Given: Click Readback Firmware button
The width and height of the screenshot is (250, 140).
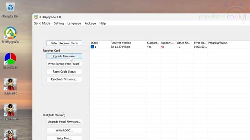Looking at the screenshot, I should (64, 79).
